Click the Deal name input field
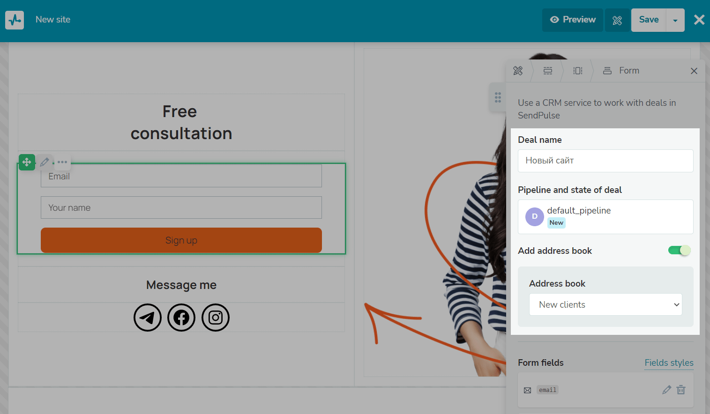 [x=605, y=161]
